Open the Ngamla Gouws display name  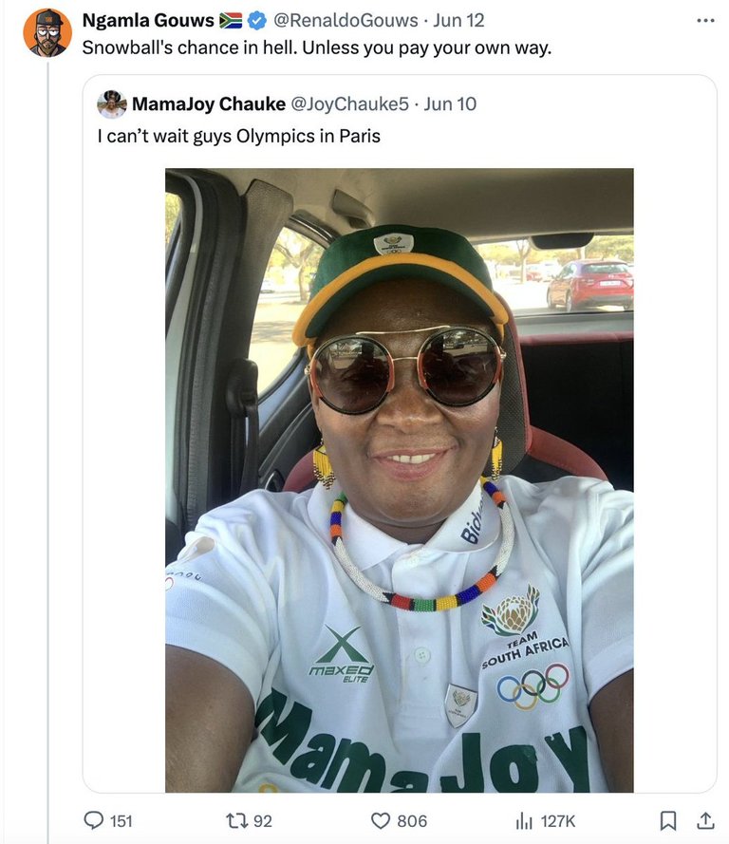coord(148,21)
